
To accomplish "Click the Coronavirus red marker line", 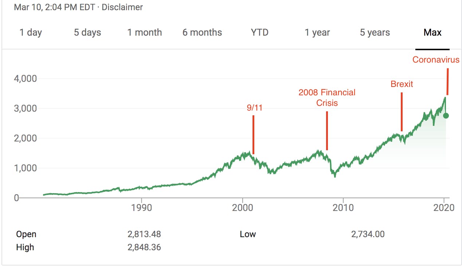I will point(447,81).
